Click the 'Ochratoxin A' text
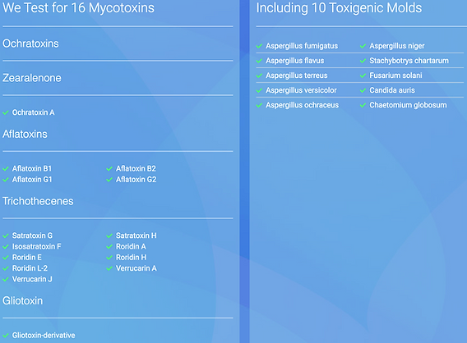 click(x=34, y=112)
